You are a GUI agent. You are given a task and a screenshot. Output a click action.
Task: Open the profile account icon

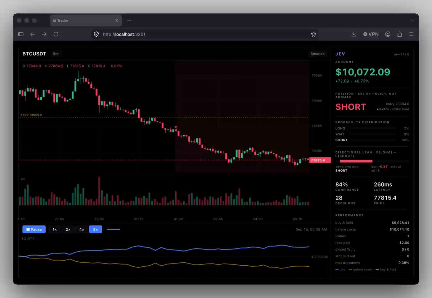pos(388,34)
